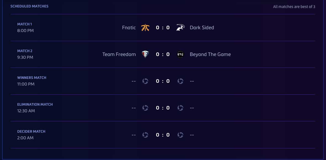
Task: Click left placeholder logo in Decider Match
Action: (x=145, y=135)
